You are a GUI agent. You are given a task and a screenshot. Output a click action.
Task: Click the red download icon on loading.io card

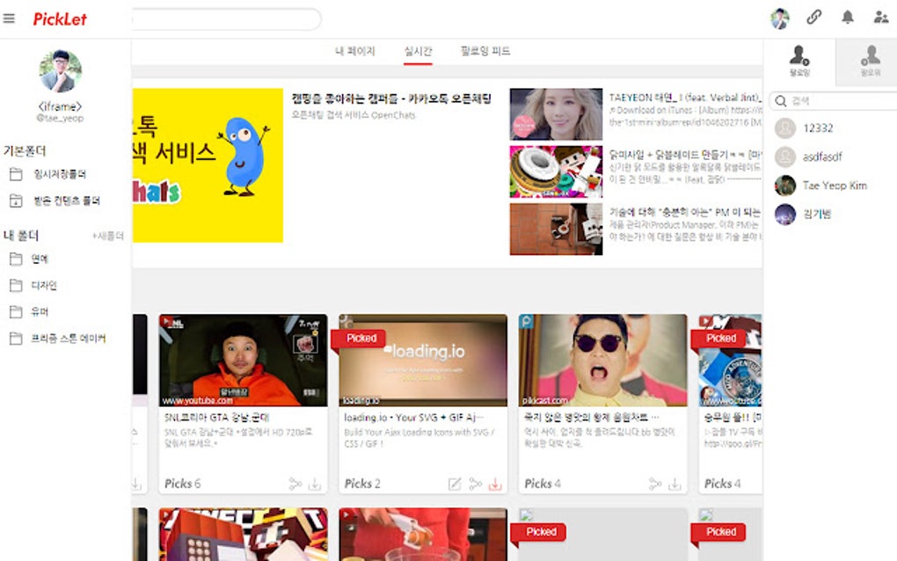point(495,484)
